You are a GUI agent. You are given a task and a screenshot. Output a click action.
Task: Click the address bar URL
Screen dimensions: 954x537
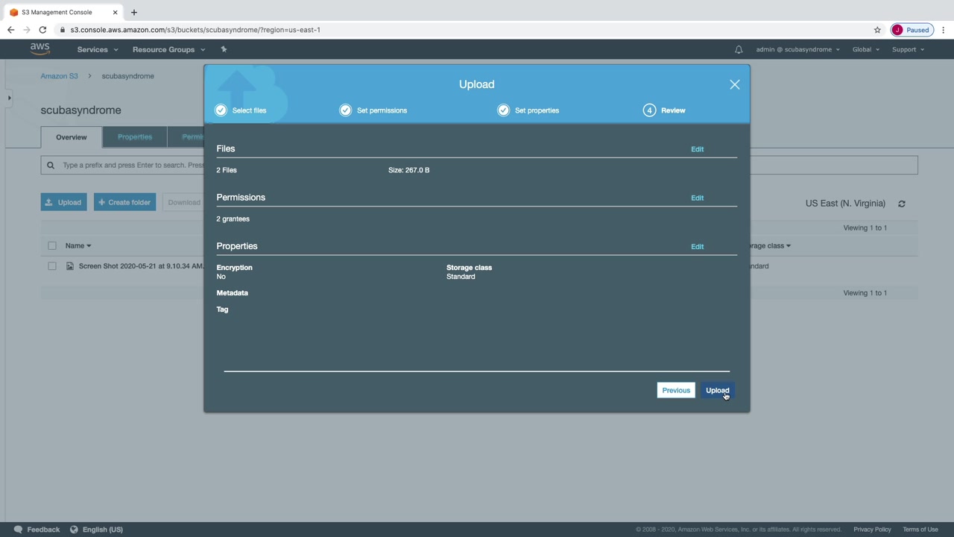coord(195,30)
